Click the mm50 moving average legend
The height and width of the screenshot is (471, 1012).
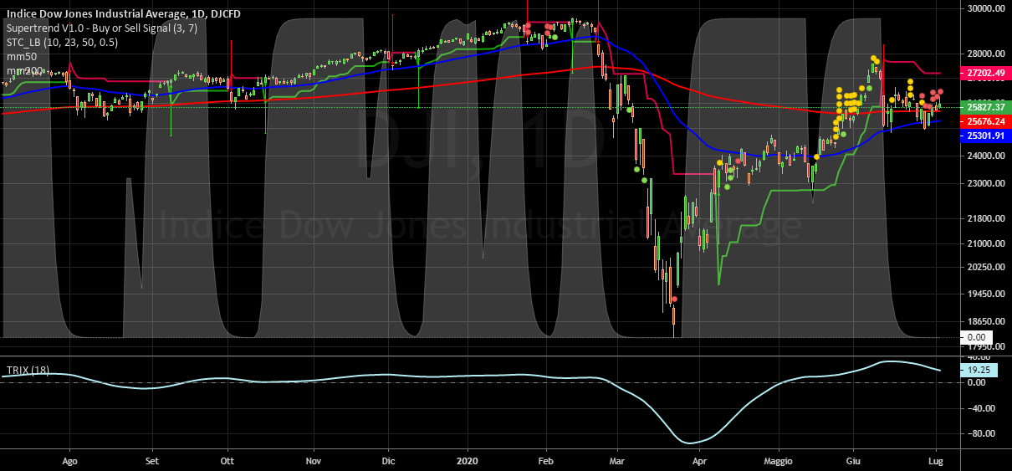(x=23, y=56)
